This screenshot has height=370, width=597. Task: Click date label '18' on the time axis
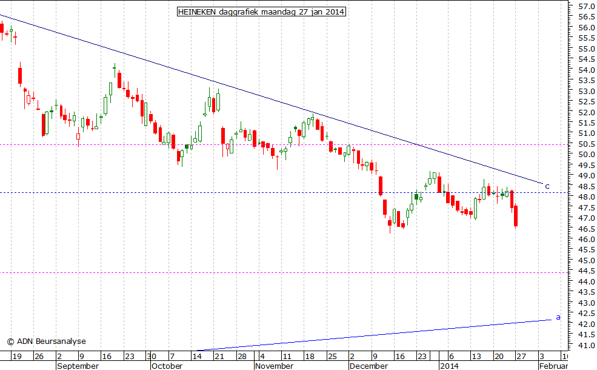(310, 357)
